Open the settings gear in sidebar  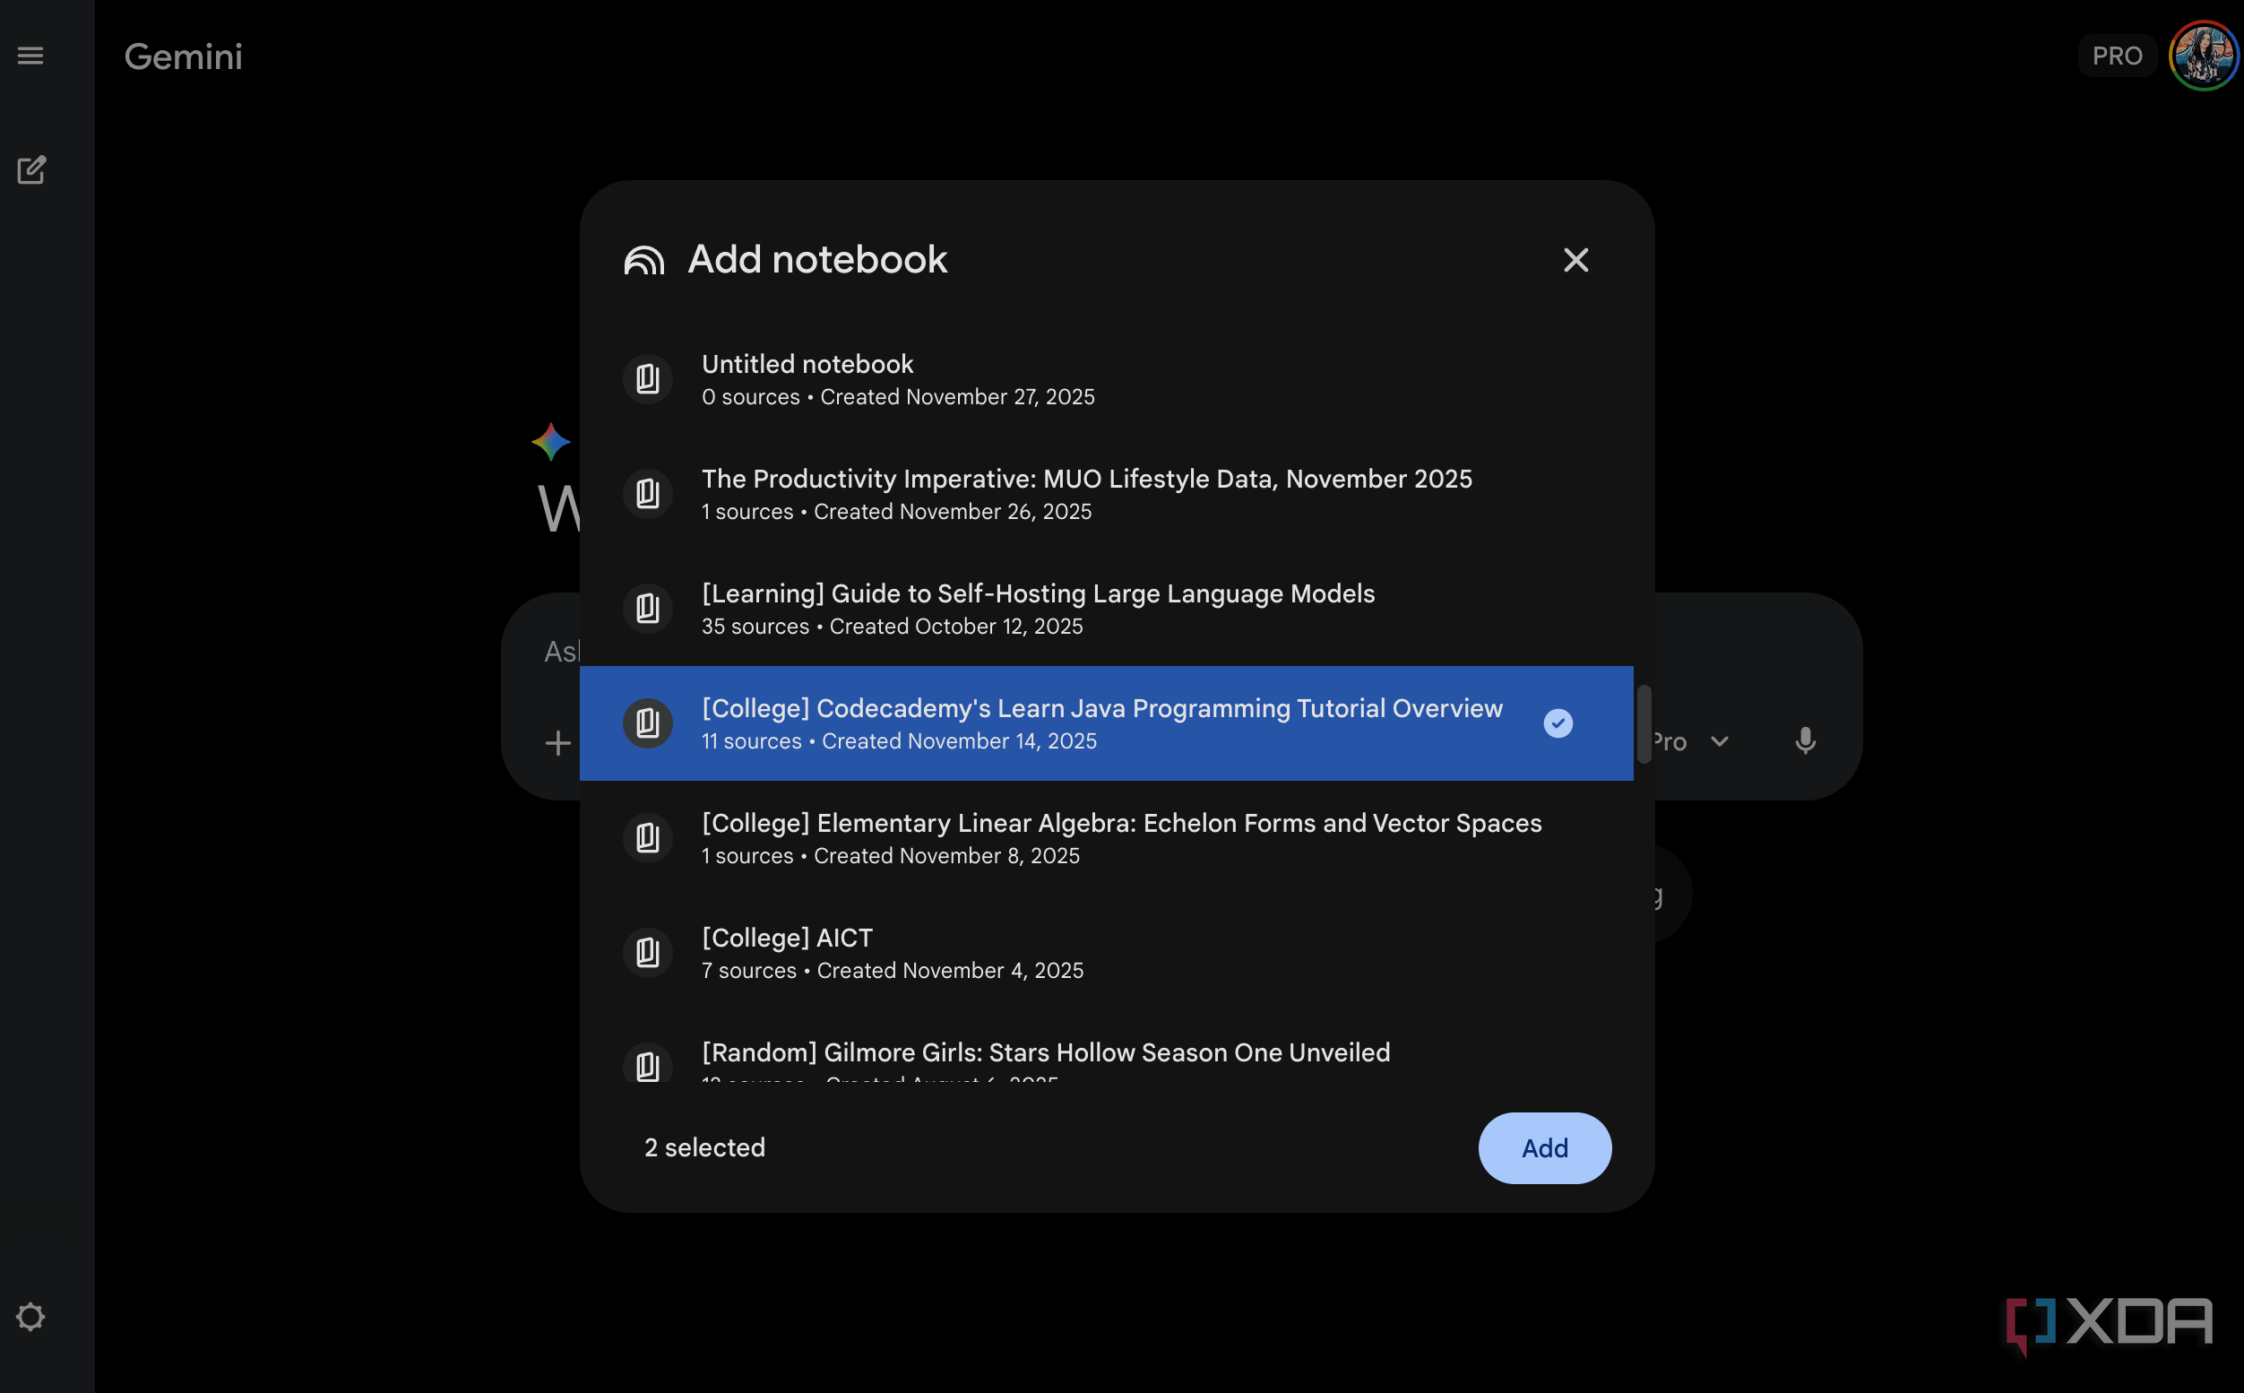30,1317
